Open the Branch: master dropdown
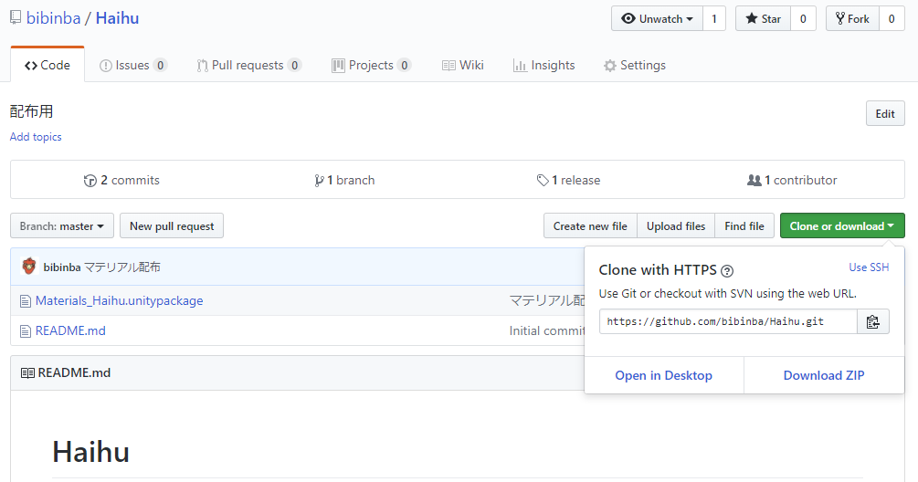The image size is (918, 482). pyautogui.click(x=62, y=225)
